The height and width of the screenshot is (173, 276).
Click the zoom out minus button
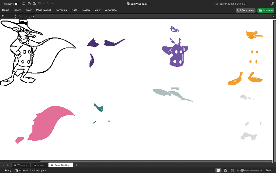pos(238,170)
